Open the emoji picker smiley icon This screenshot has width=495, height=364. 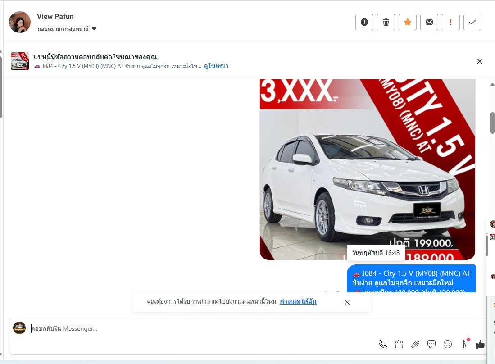tap(448, 344)
